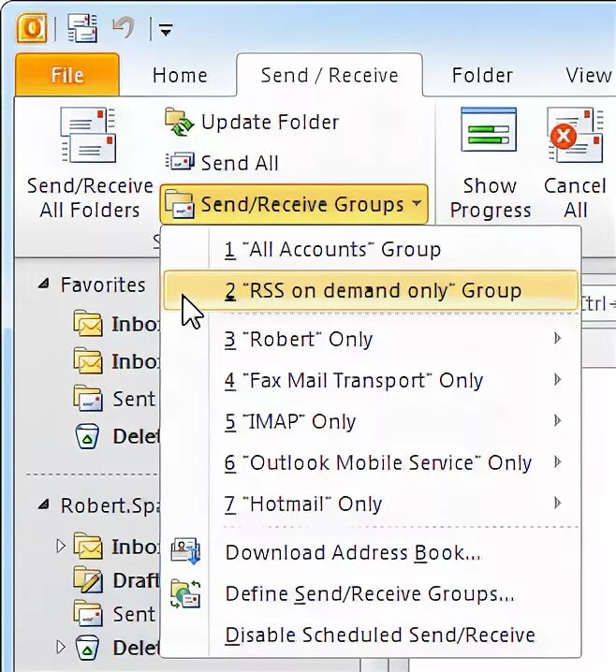This screenshot has width=616, height=672.
Task: Switch to the Folder ribbon tab
Action: pos(482,76)
